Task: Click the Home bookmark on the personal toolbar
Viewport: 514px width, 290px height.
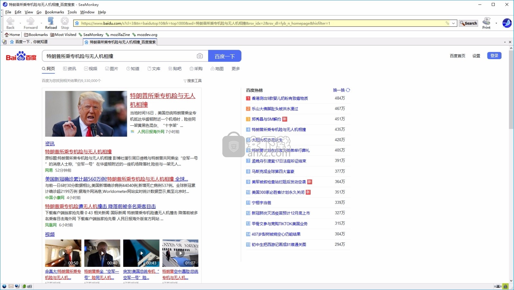Action: (12, 35)
